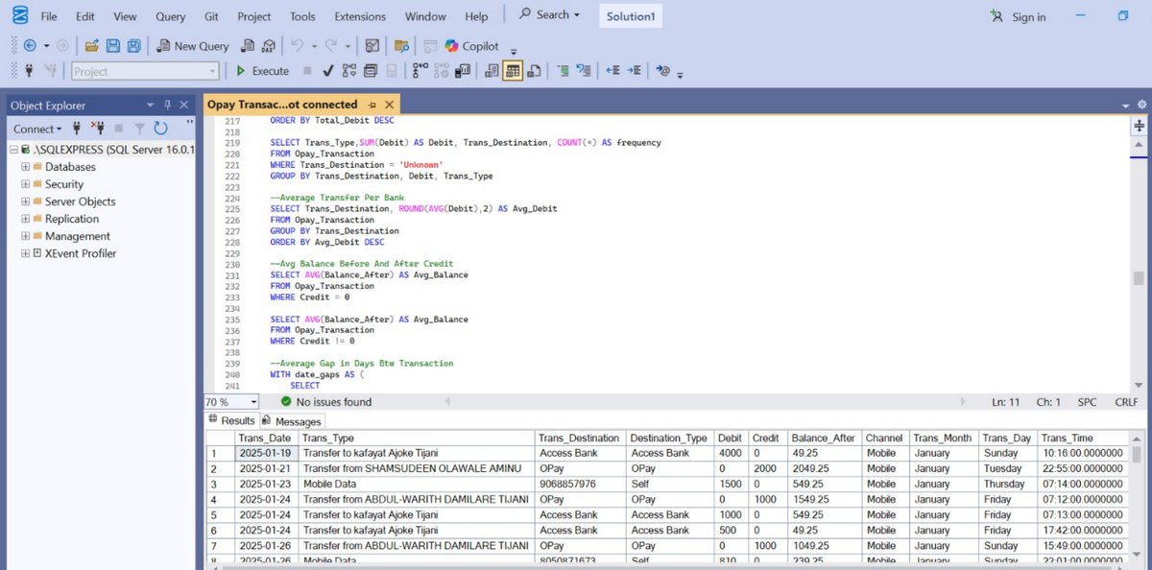Click the Find in Files folder icon
Viewport: 1152px width, 570px height.
click(x=402, y=46)
